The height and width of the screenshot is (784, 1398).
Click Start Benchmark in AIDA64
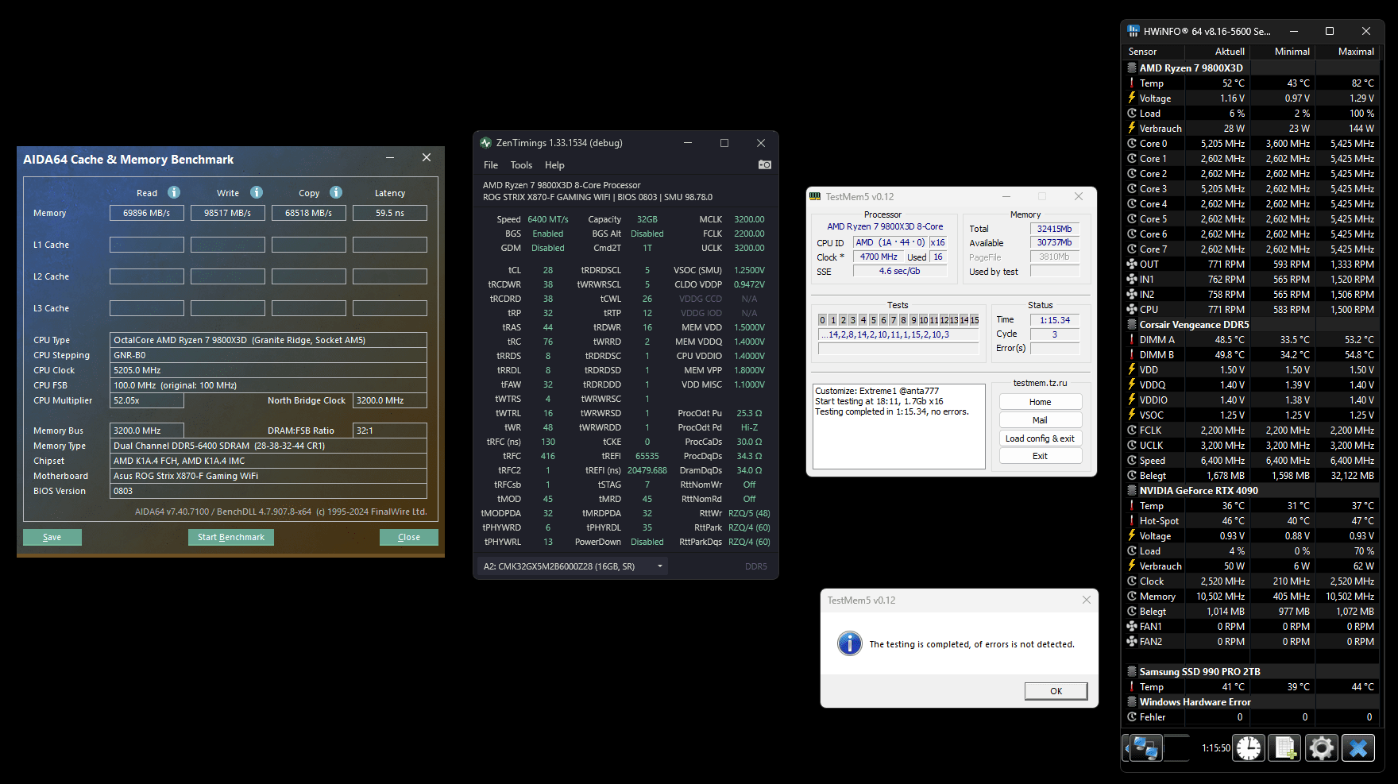click(231, 537)
